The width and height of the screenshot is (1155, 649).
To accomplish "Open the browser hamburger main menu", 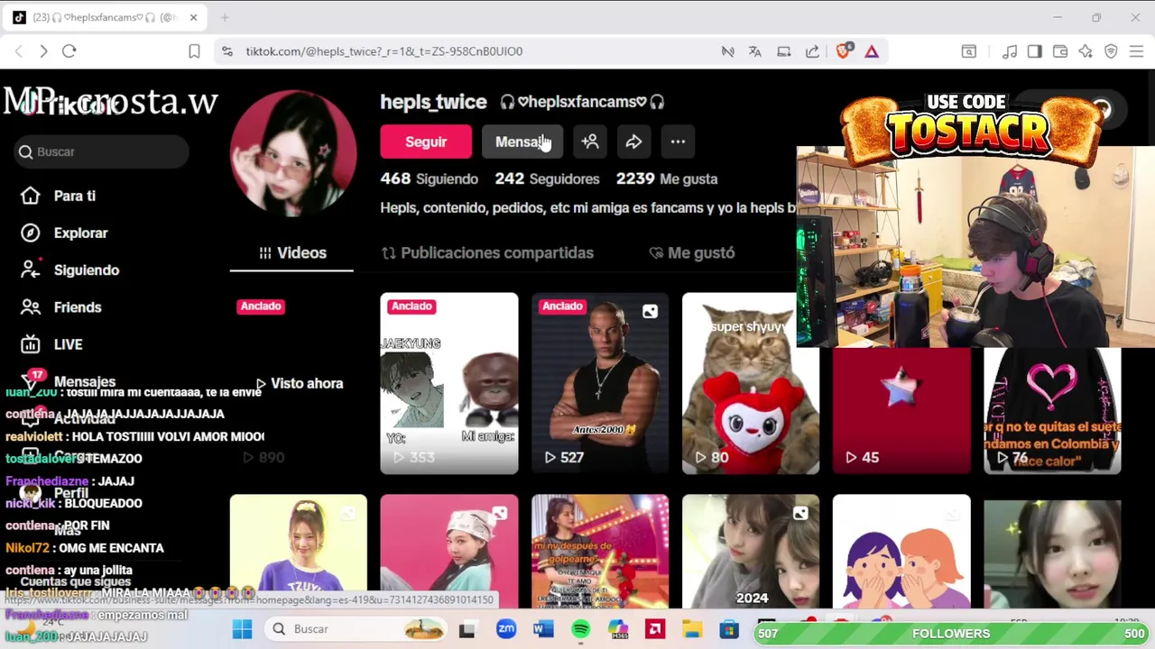I will click(x=1136, y=51).
